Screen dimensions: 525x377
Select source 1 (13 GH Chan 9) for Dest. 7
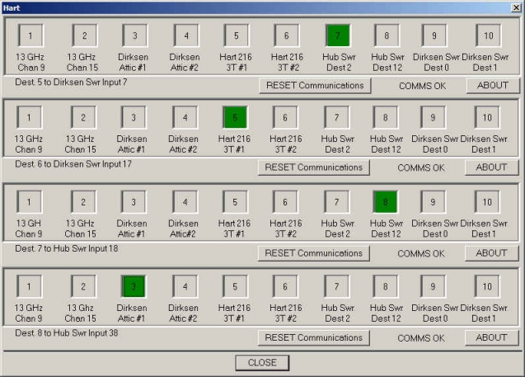click(29, 202)
